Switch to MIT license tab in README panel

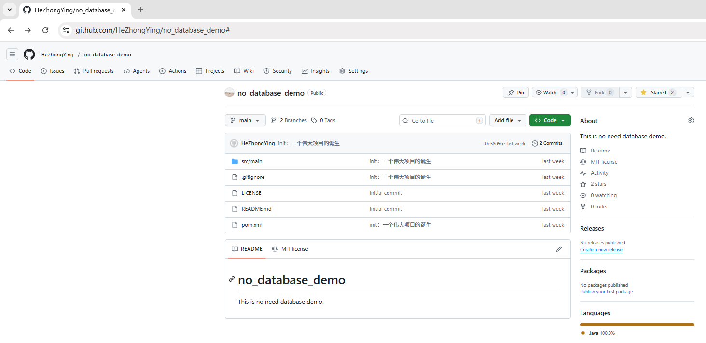tap(290, 249)
